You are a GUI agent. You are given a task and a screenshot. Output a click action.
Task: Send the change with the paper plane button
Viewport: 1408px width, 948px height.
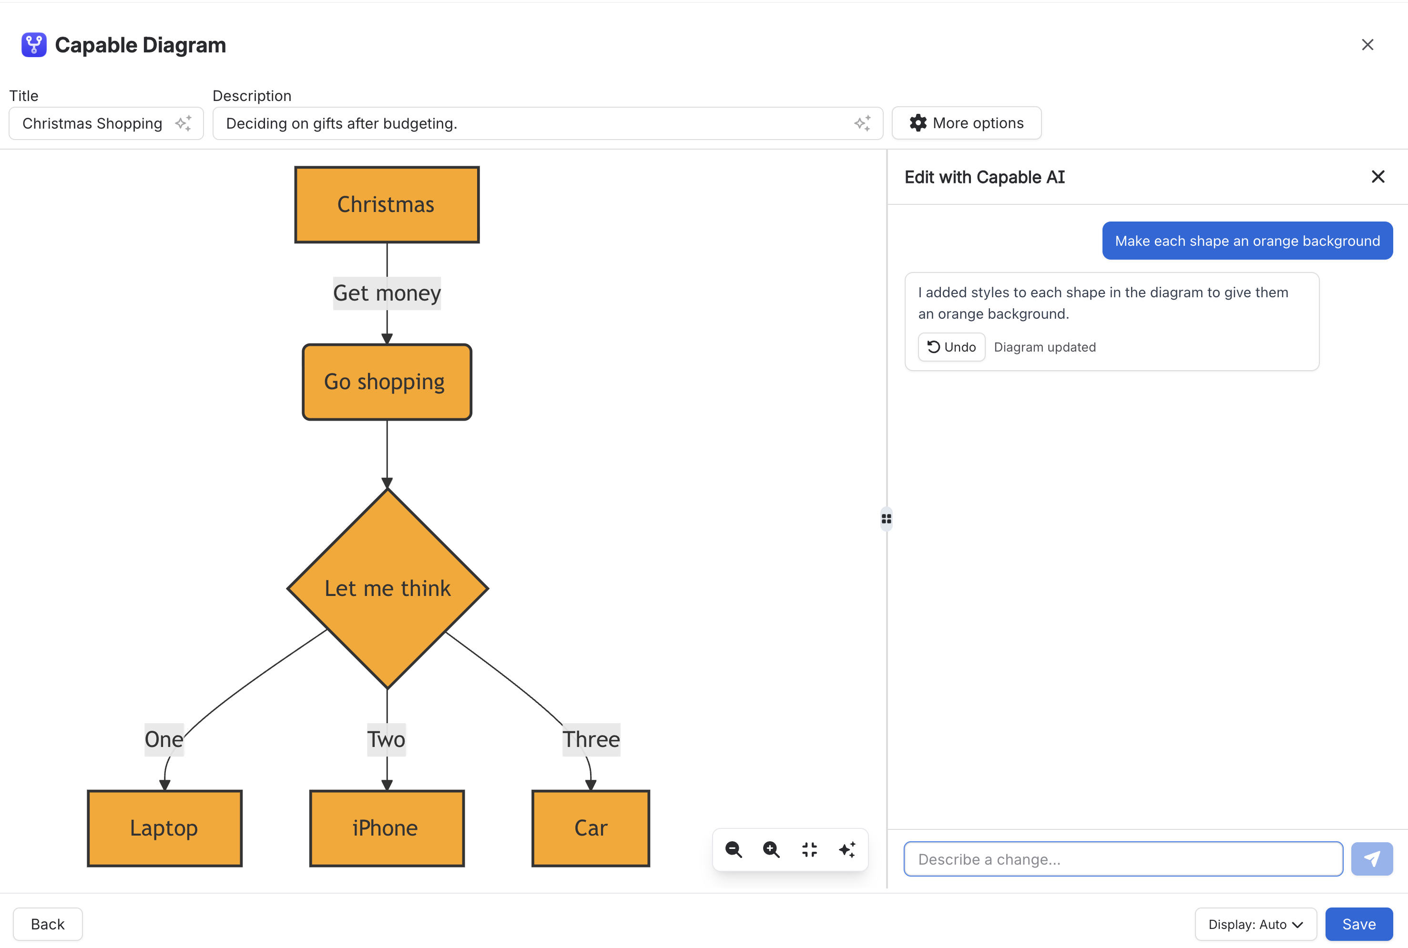pyautogui.click(x=1372, y=858)
